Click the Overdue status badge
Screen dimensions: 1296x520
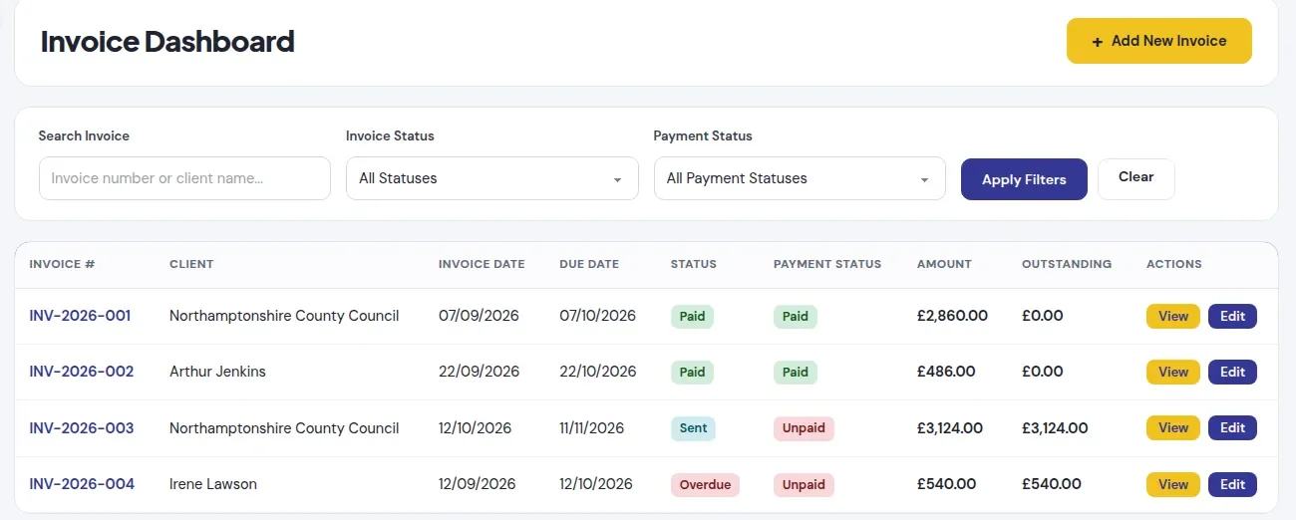[705, 484]
